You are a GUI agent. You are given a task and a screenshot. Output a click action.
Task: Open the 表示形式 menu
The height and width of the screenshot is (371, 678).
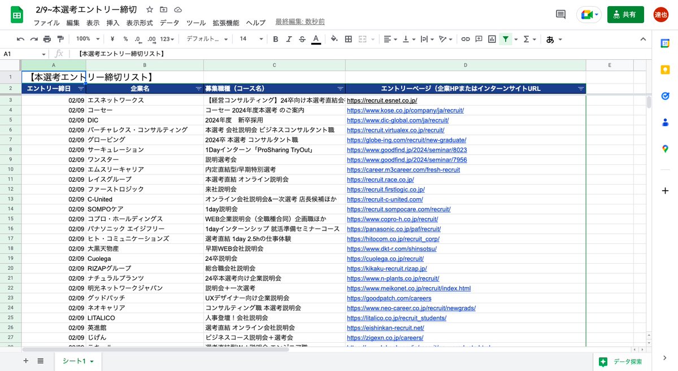[140, 23]
